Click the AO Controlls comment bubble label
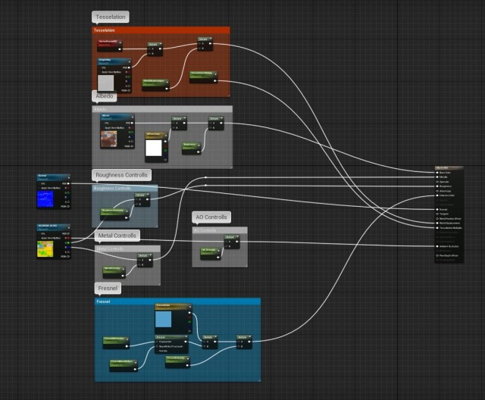The image size is (485, 400). [x=210, y=217]
